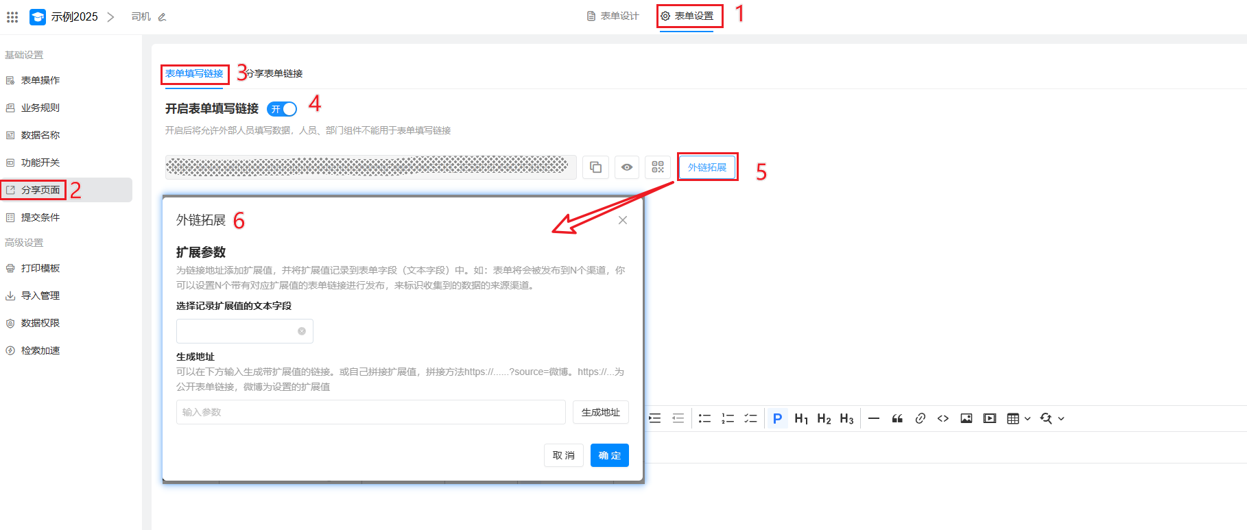Insert code block via toolbar icon

pyautogui.click(x=943, y=418)
